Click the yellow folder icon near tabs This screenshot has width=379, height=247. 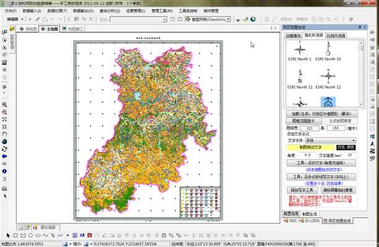click(12, 29)
